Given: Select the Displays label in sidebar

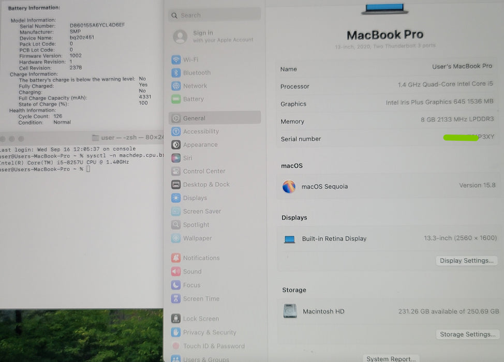Looking at the screenshot, I should pyautogui.click(x=195, y=198).
